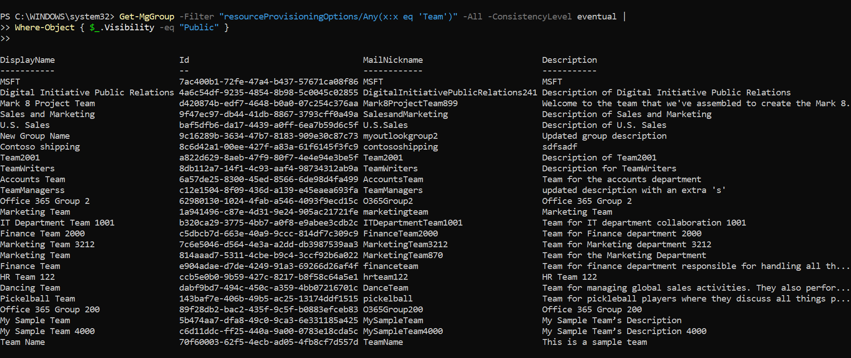
Task: Click the Id value starting with a822d629
Action: pyautogui.click(x=269, y=158)
